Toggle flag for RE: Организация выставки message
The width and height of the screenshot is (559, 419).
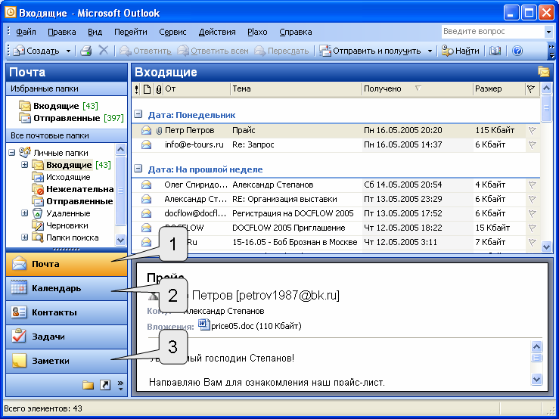click(532, 199)
